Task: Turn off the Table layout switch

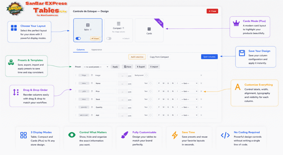Action: click(x=78, y=38)
